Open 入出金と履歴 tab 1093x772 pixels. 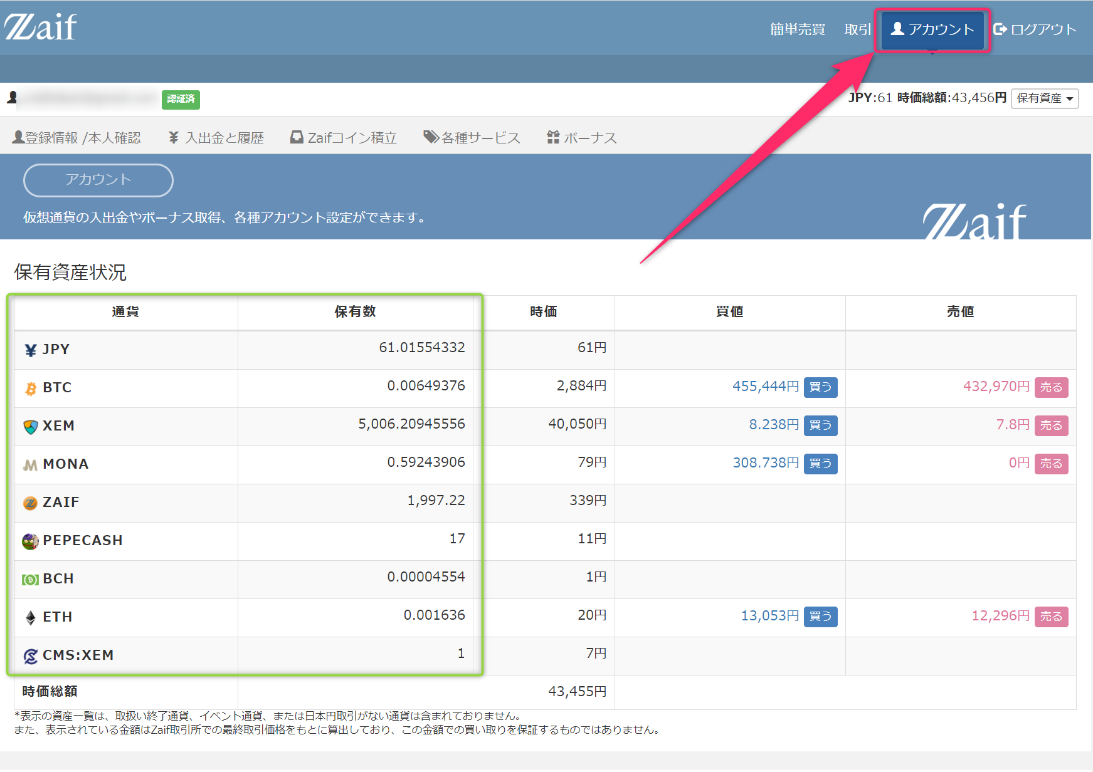(216, 138)
